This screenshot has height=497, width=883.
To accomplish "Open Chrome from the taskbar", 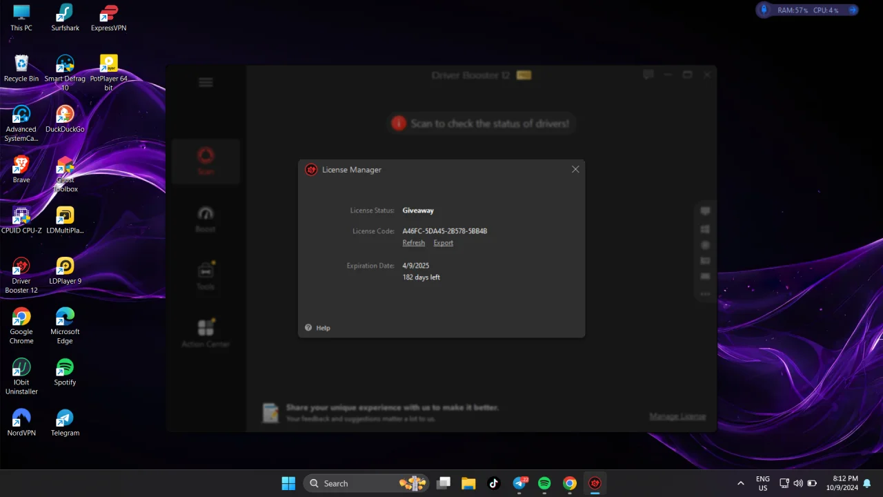I will (570, 483).
